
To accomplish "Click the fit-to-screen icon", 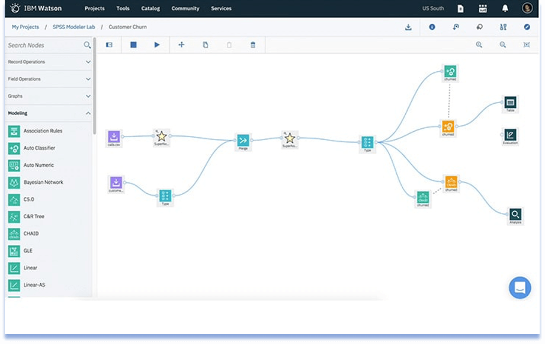I will 527,45.
